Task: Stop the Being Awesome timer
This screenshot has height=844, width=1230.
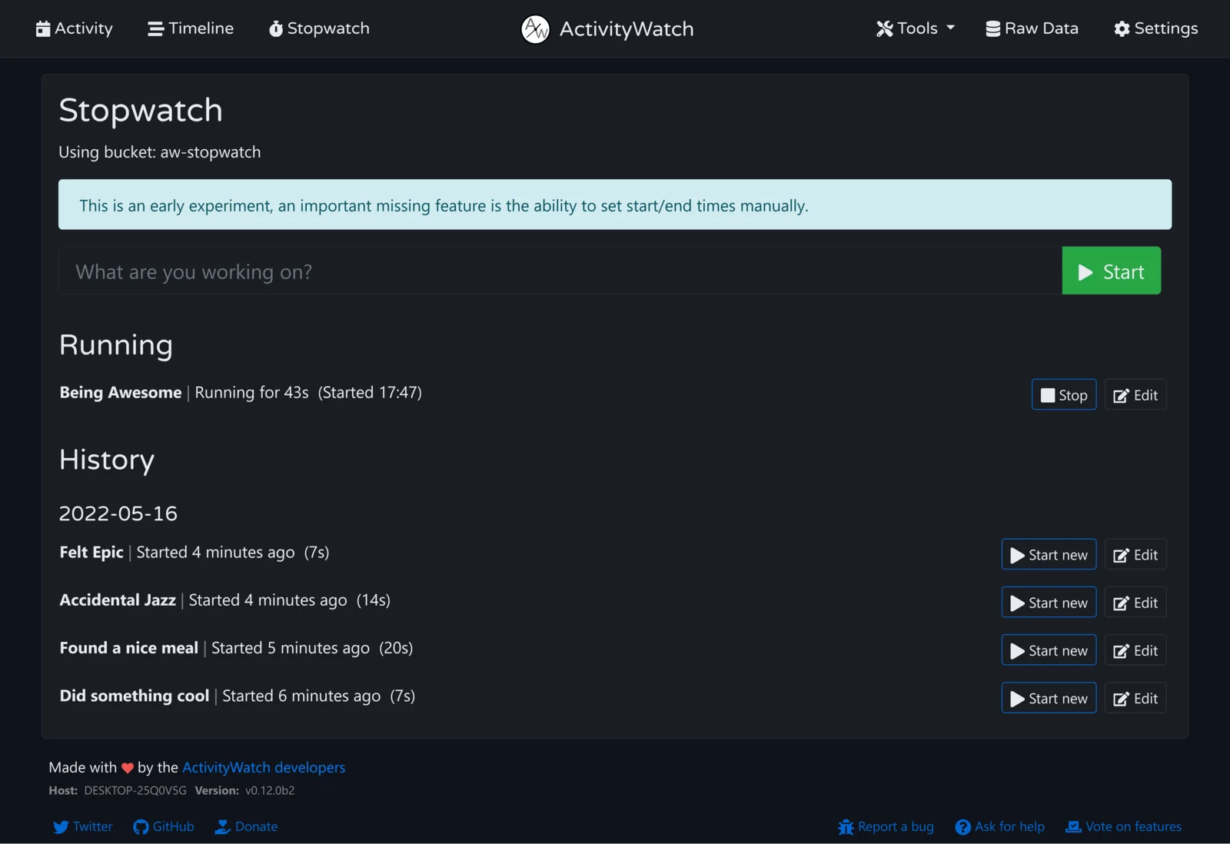Action: (1064, 395)
